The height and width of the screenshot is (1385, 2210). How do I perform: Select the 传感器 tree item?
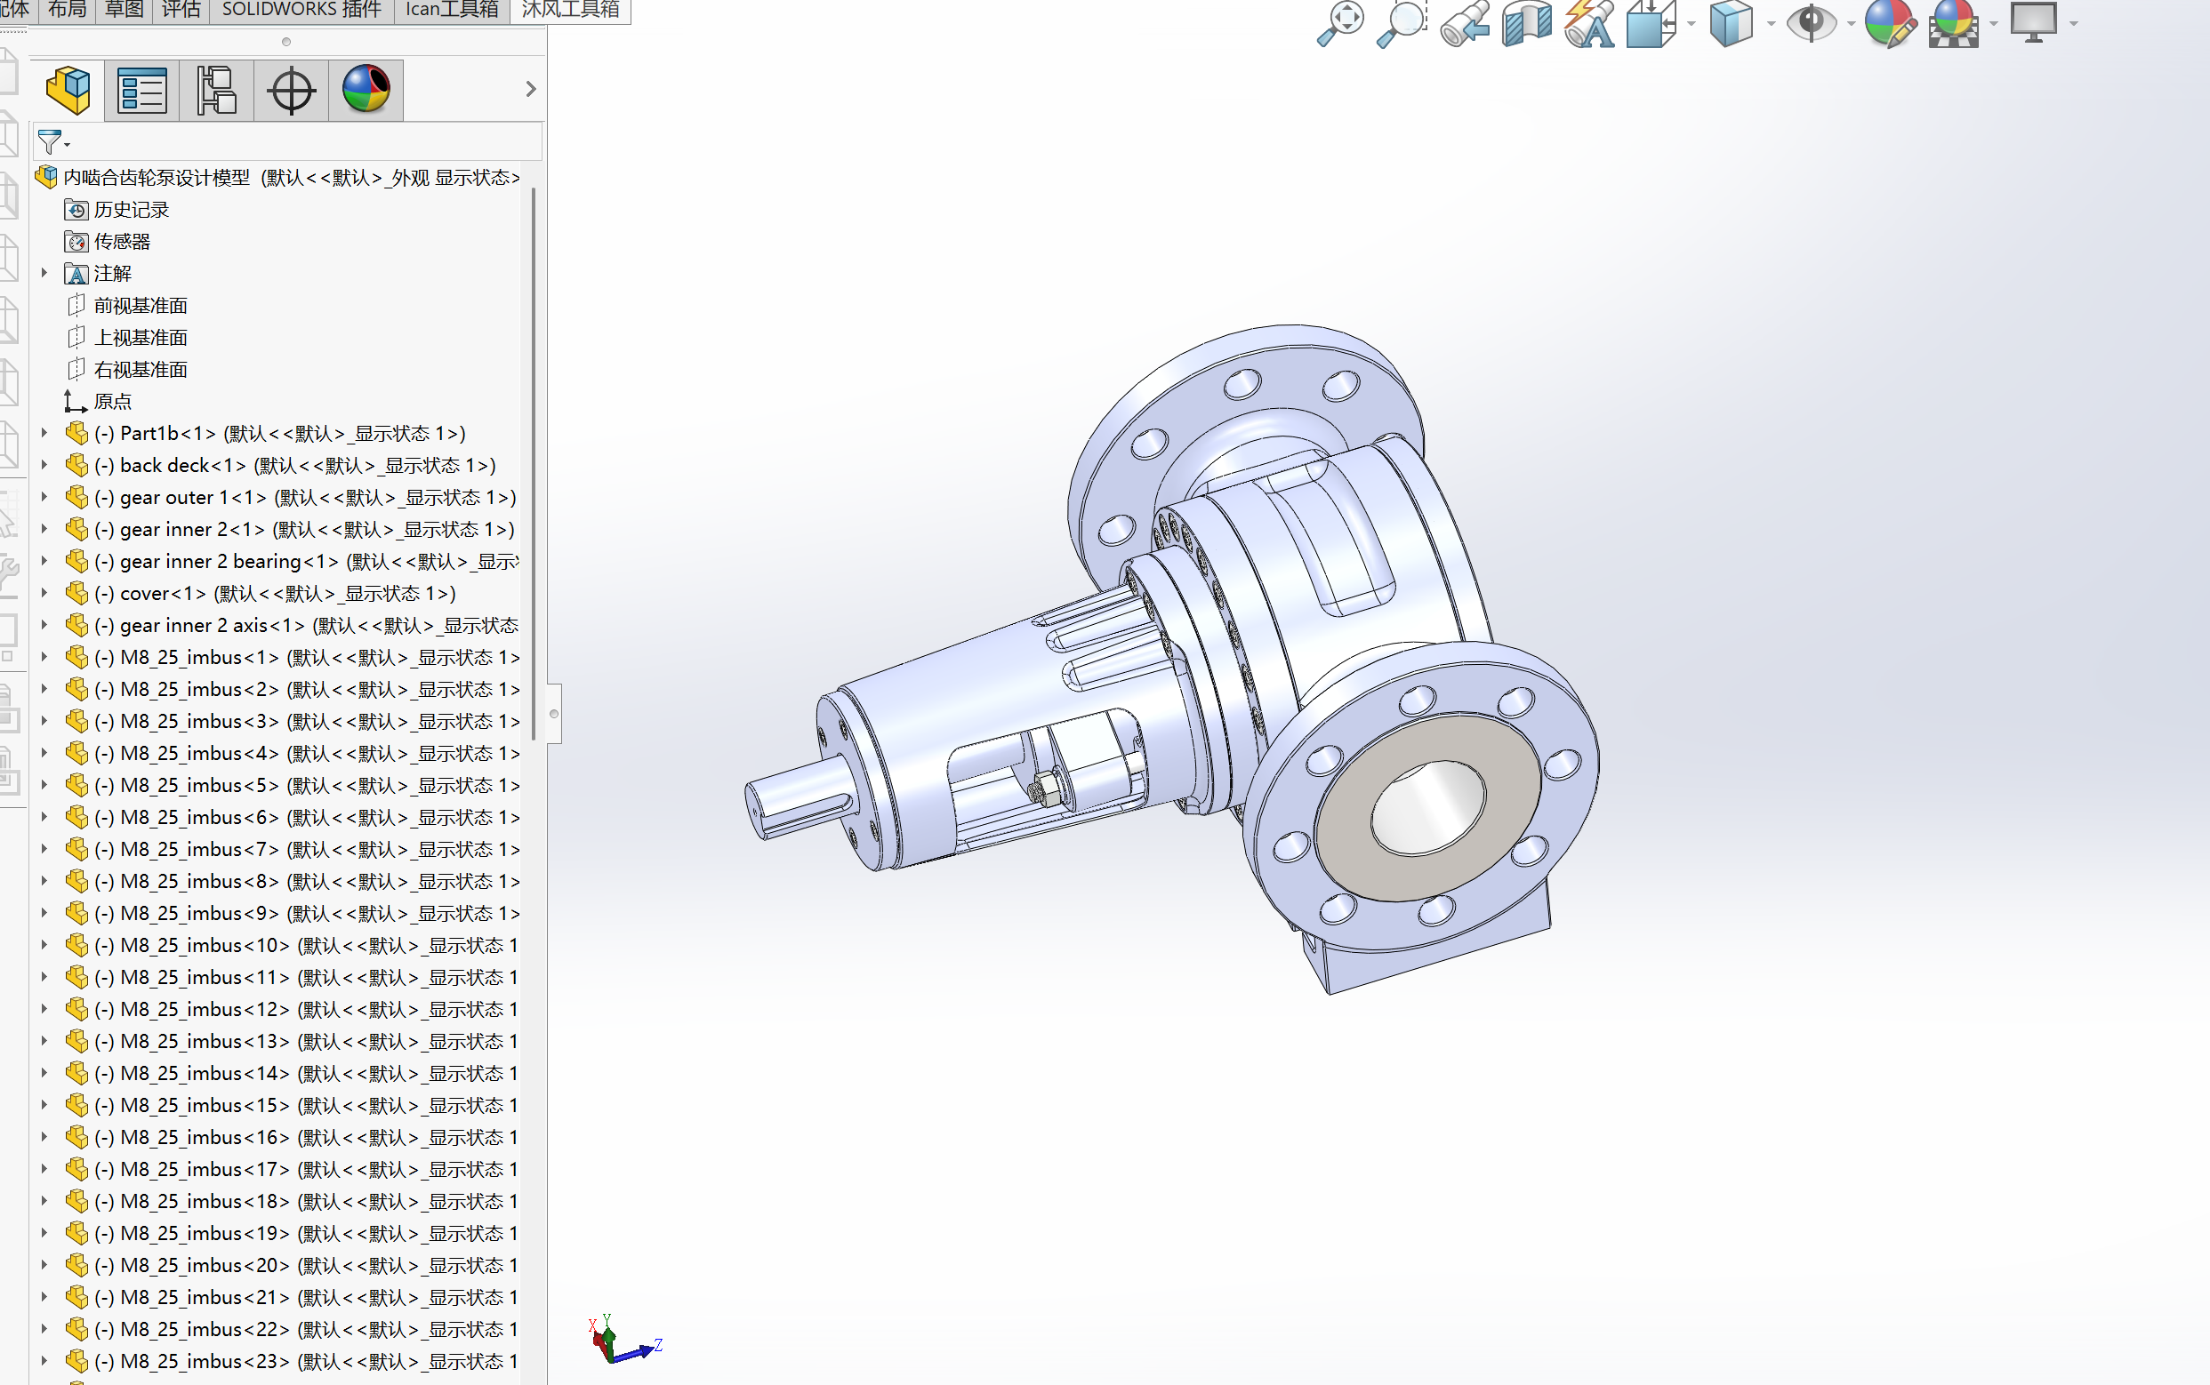click(122, 242)
